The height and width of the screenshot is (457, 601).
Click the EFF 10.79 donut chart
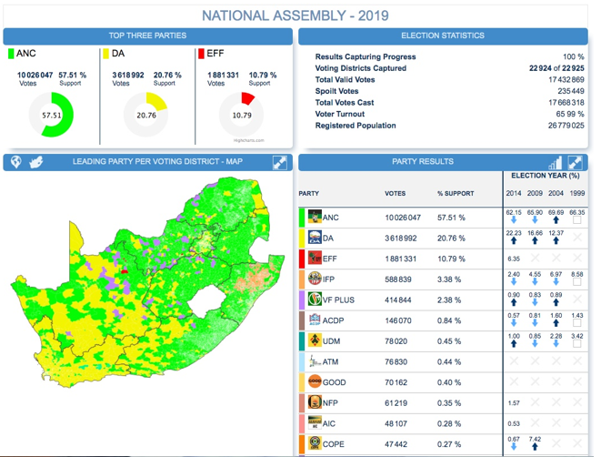[x=242, y=115]
